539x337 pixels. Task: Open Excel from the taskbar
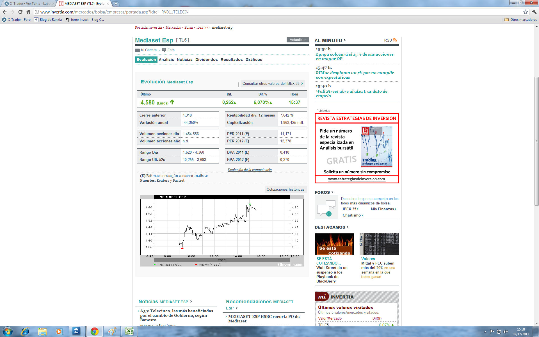(129, 331)
